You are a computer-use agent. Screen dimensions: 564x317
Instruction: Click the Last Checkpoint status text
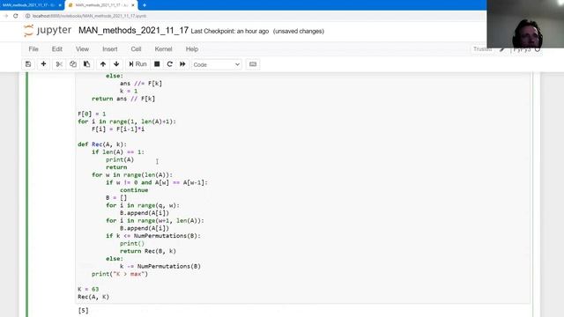tap(229, 32)
